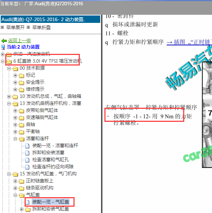Click the 菜单展开 small square icon

click(x=2, y=27)
